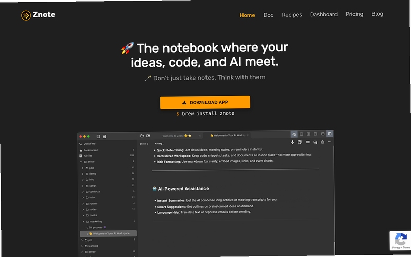Open the chat bubbles icon
This screenshot has width=411, height=257.
(315, 142)
